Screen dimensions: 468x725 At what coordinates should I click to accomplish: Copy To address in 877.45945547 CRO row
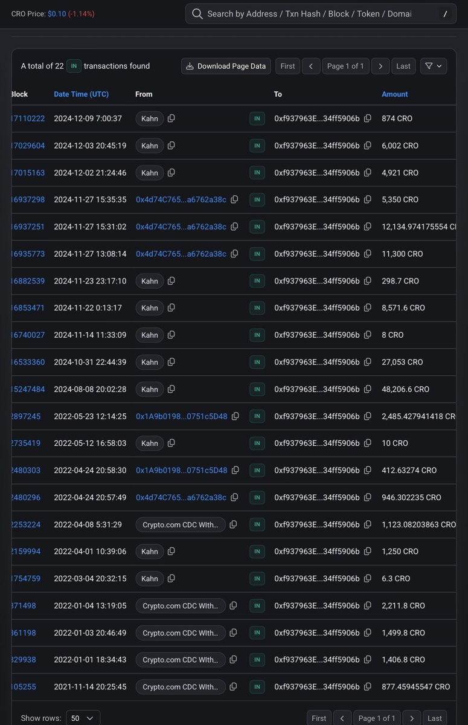pyautogui.click(x=368, y=686)
